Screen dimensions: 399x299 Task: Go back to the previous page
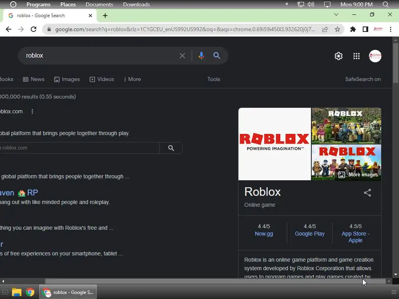tap(9, 29)
